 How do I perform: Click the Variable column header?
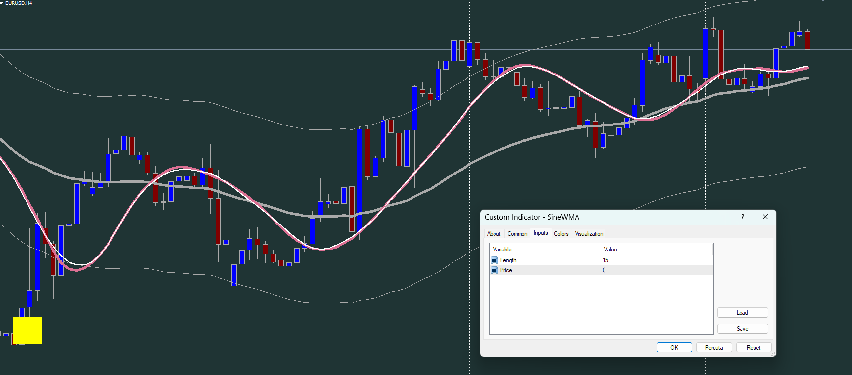(545, 250)
